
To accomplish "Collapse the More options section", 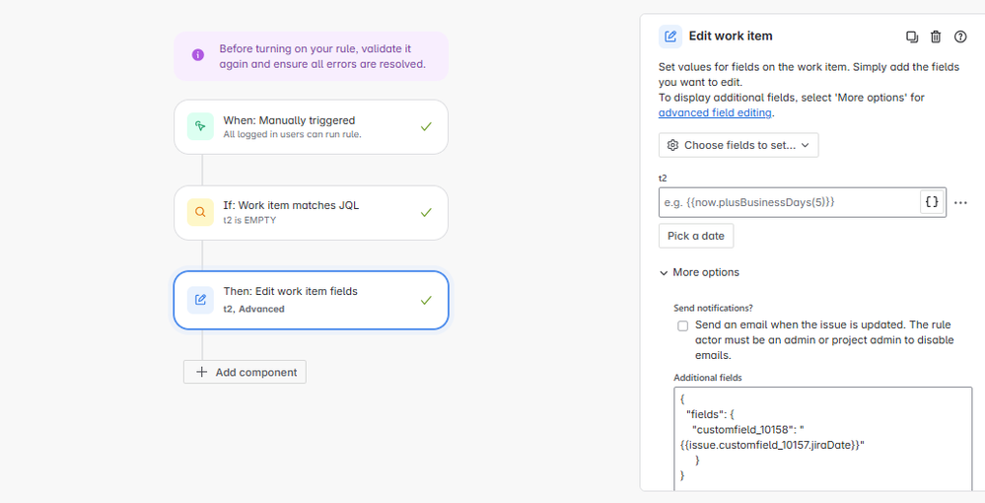I will click(x=699, y=272).
